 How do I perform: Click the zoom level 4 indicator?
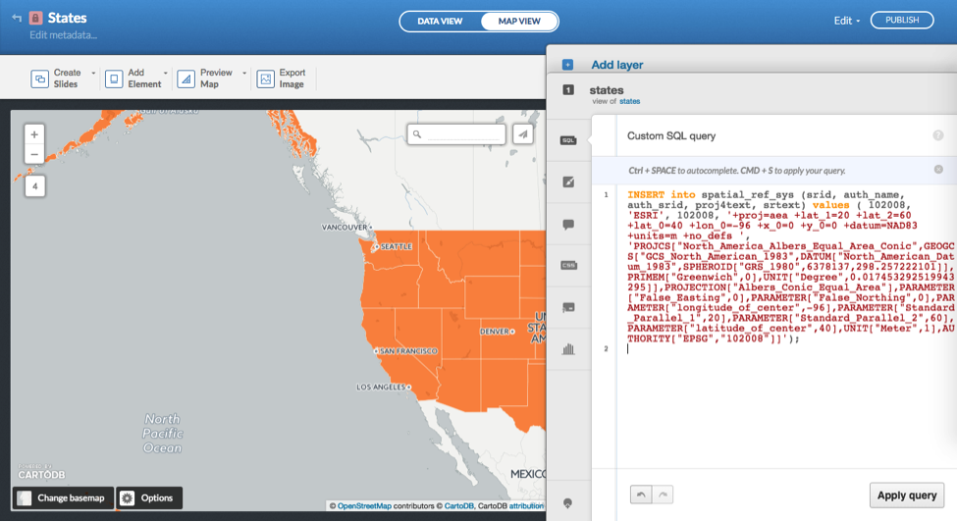34,186
